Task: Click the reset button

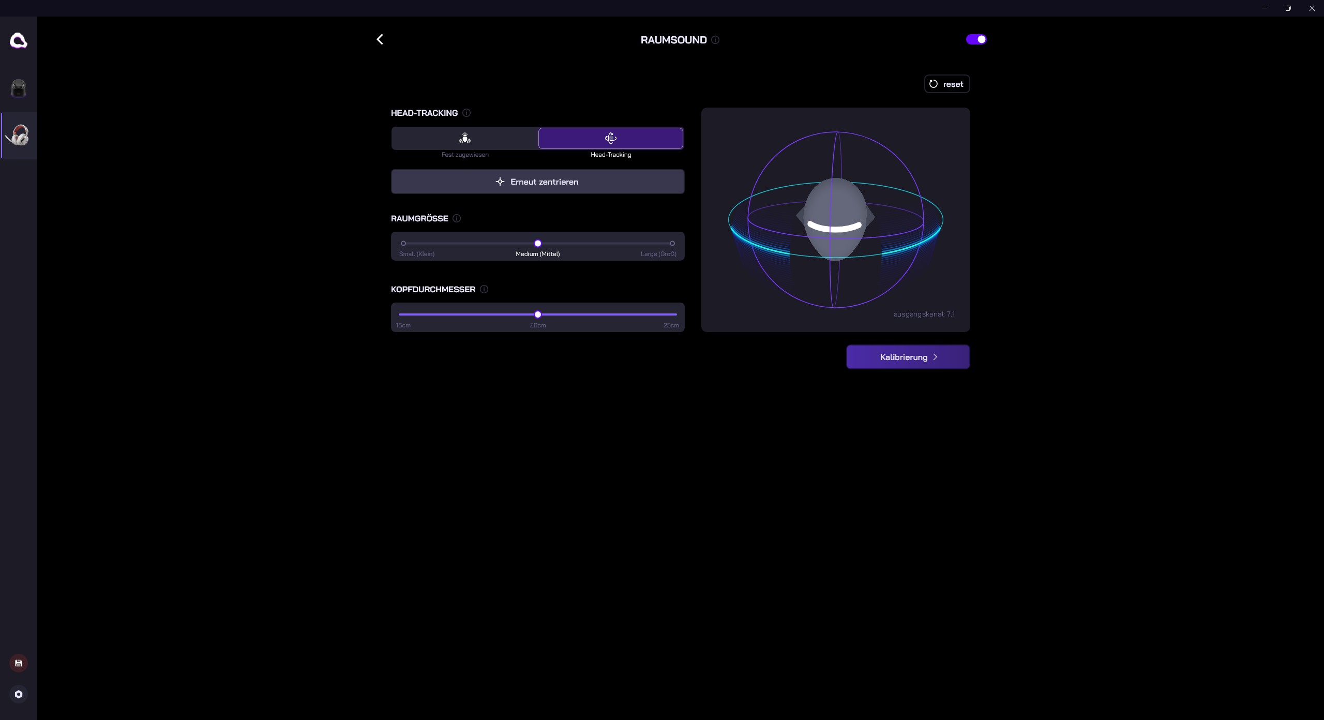Action: click(x=946, y=84)
